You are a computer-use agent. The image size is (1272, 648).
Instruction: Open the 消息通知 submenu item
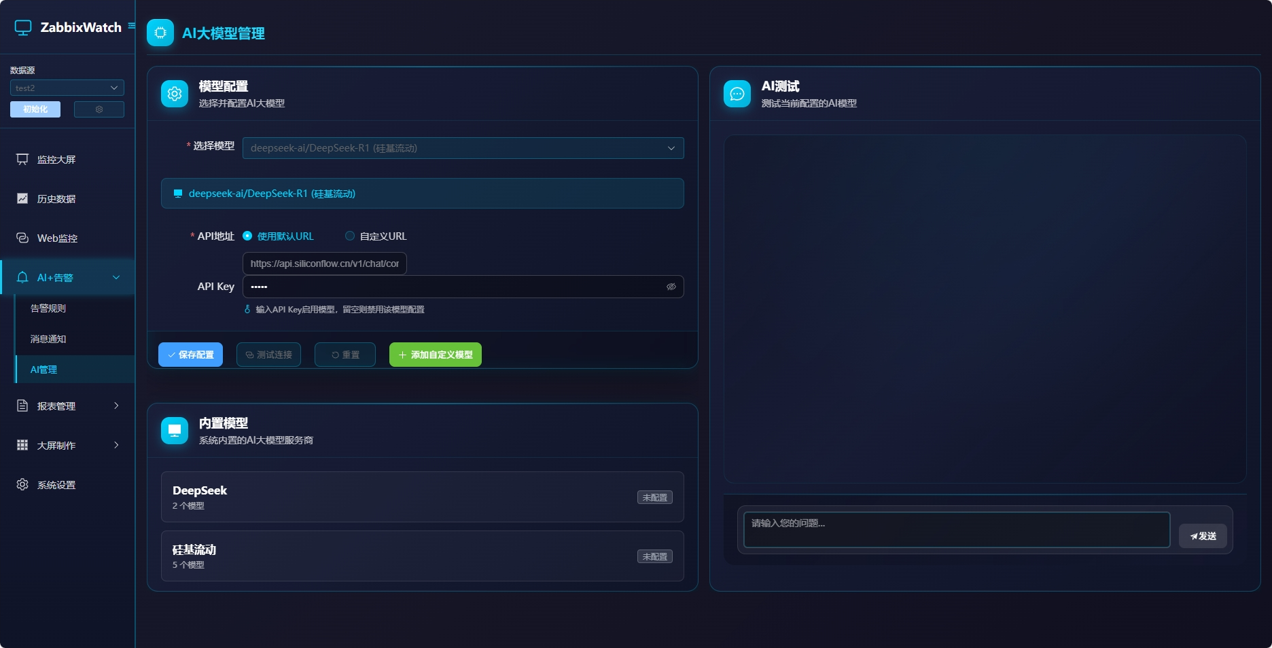click(48, 339)
